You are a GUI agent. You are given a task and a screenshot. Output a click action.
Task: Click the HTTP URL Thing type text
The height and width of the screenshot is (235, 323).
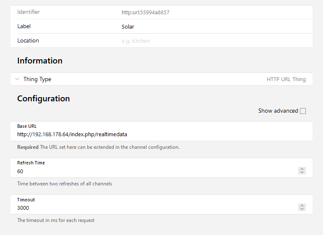click(286, 79)
